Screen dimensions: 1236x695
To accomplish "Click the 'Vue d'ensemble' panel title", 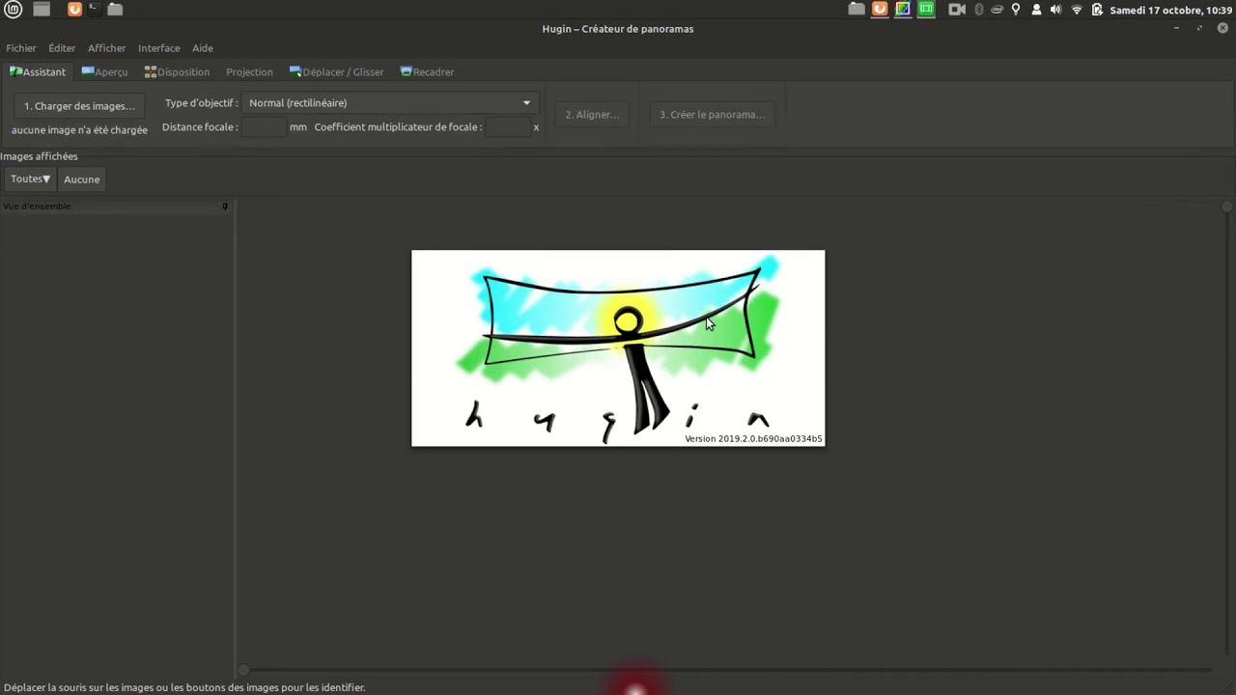I will click(37, 207).
